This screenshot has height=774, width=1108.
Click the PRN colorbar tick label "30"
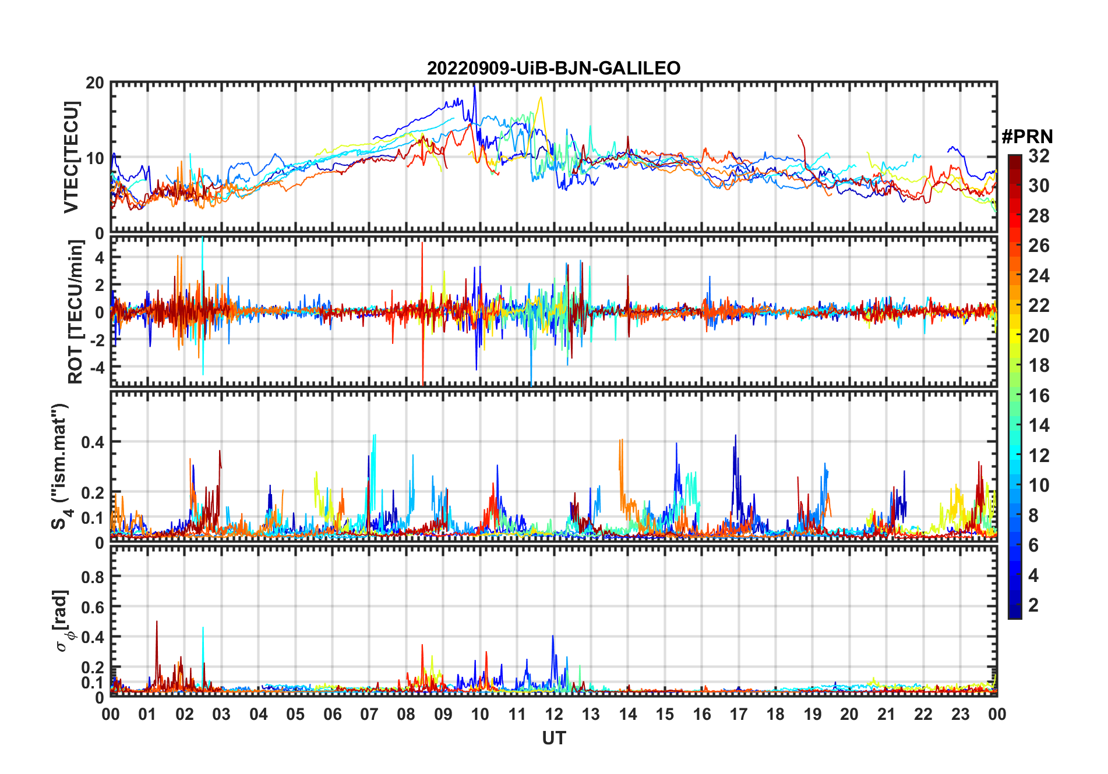pyautogui.click(x=1039, y=186)
